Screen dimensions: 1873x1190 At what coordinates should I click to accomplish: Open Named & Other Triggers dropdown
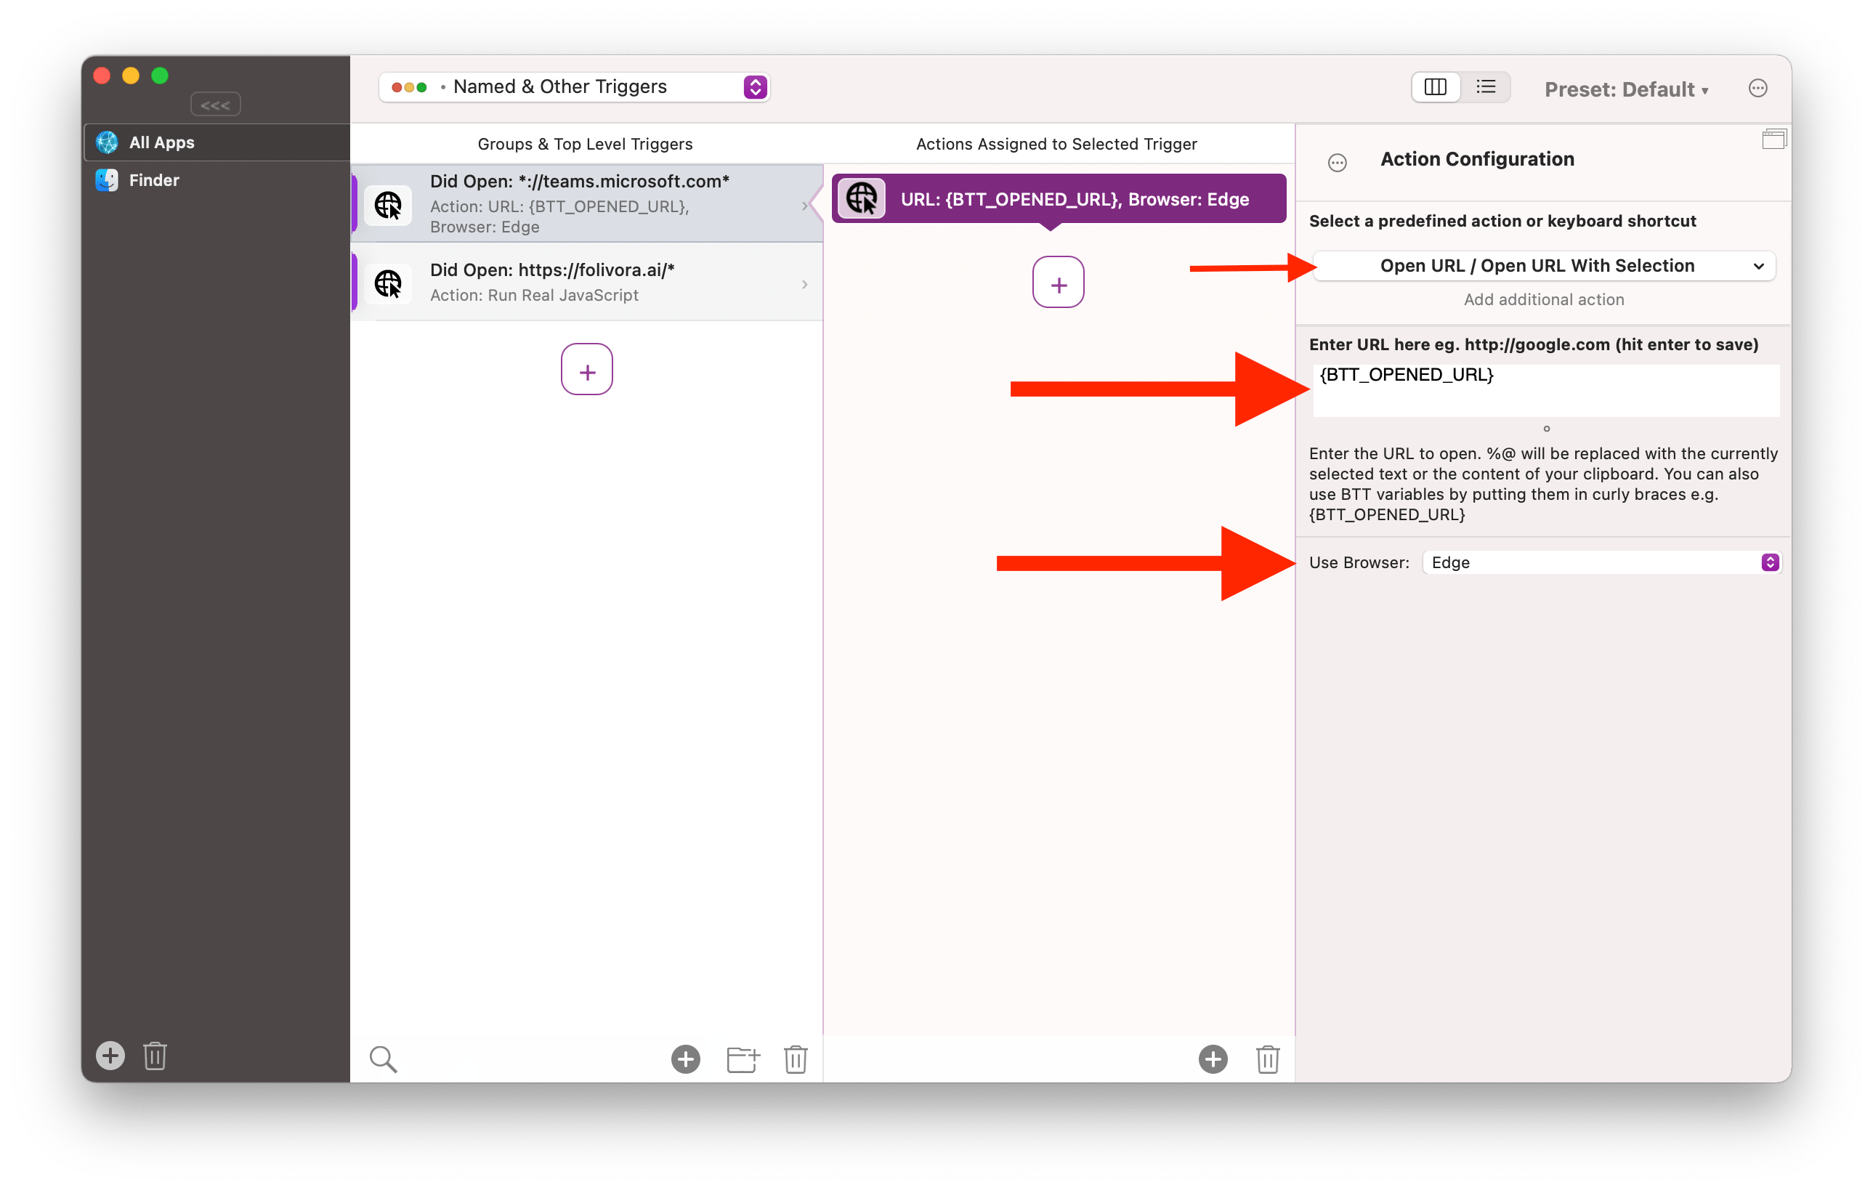pyautogui.click(x=574, y=87)
